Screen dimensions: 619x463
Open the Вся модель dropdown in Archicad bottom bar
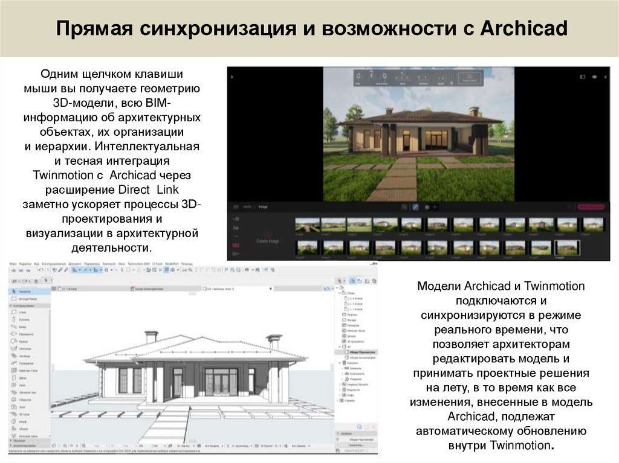214,446
